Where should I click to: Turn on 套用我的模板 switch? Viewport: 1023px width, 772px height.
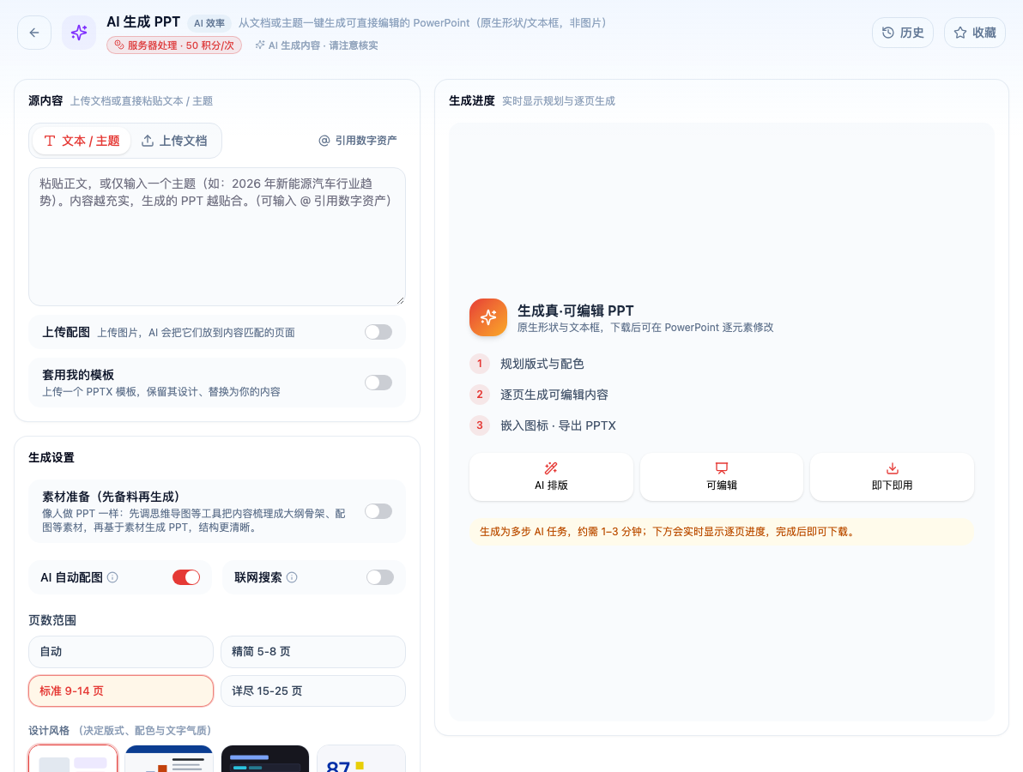click(378, 383)
